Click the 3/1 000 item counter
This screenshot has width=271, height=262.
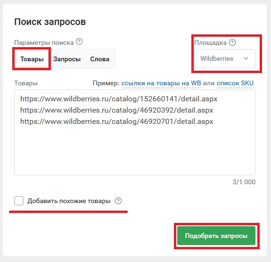pyautogui.click(x=244, y=182)
